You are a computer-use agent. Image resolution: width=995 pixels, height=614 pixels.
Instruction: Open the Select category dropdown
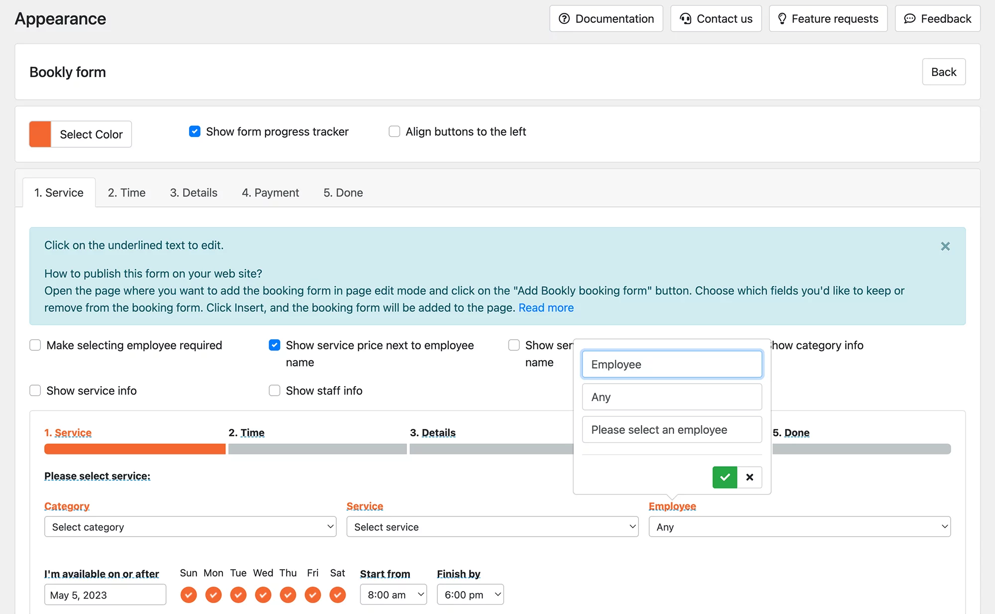[x=190, y=526]
